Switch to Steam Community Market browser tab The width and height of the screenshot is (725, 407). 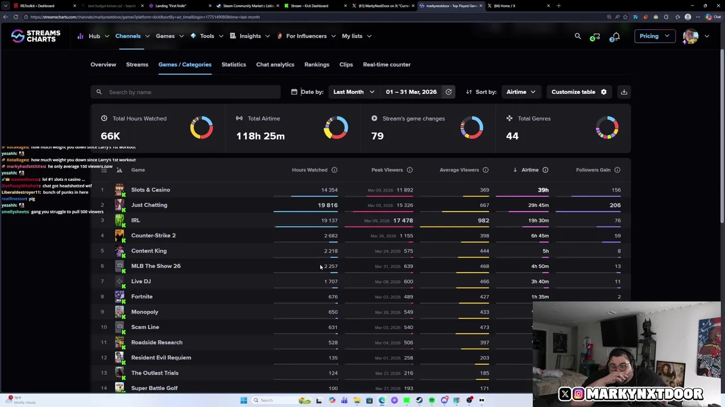(x=247, y=6)
